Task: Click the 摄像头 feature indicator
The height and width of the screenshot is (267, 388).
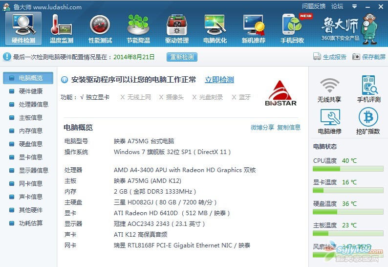Action: pos(171,97)
